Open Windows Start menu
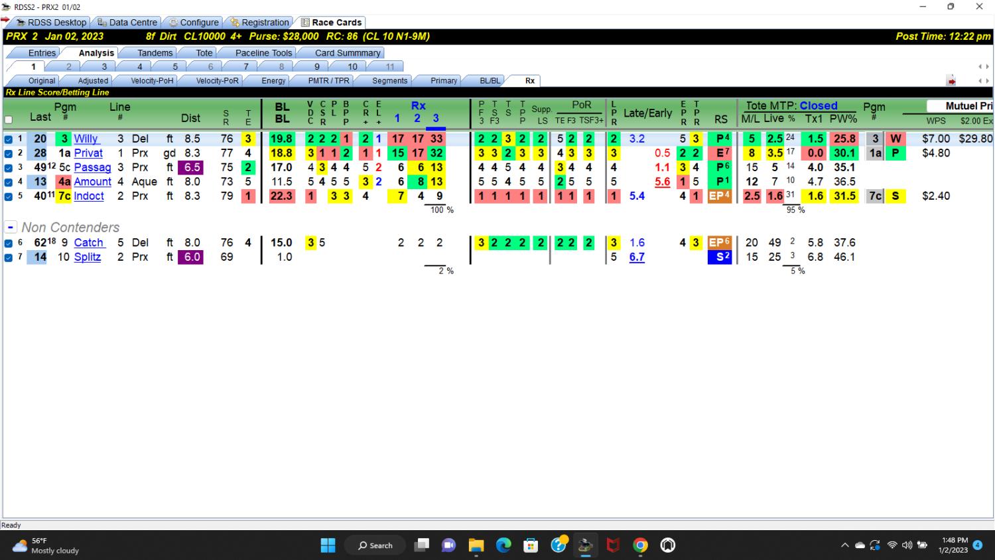Screen dimensions: 995x560 click(328, 545)
